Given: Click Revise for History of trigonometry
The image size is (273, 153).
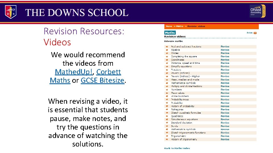Looking at the screenshot, I should (x=225, y=139).
